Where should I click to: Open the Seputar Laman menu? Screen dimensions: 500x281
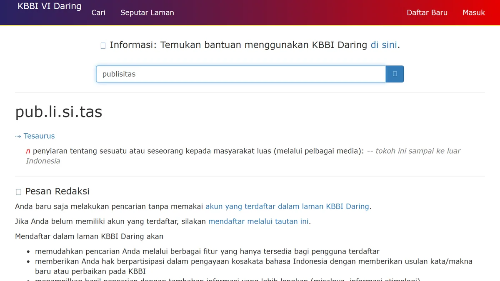[x=147, y=12]
